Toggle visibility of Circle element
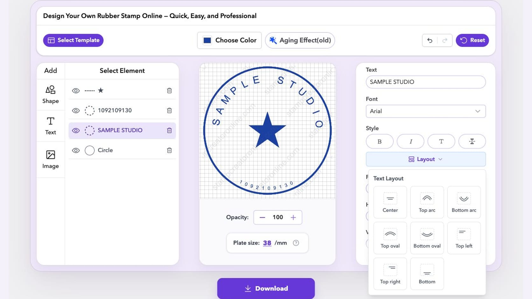Viewport: 532px width, 299px height. [x=76, y=150]
